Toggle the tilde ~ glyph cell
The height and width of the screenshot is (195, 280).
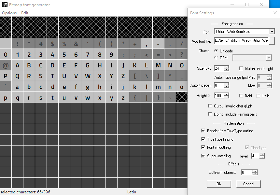[170, 98]
